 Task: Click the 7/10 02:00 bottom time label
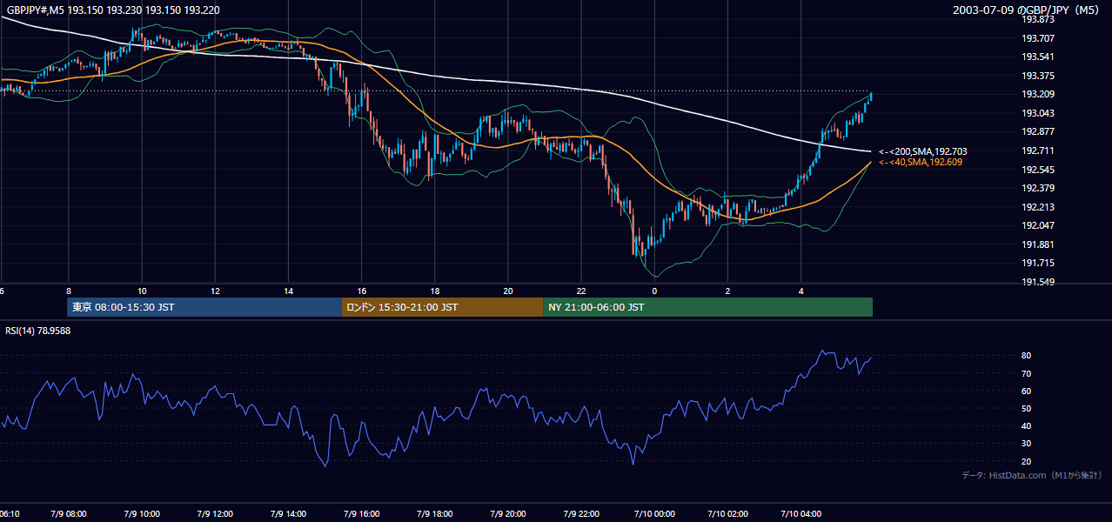[x=727, y=514]
